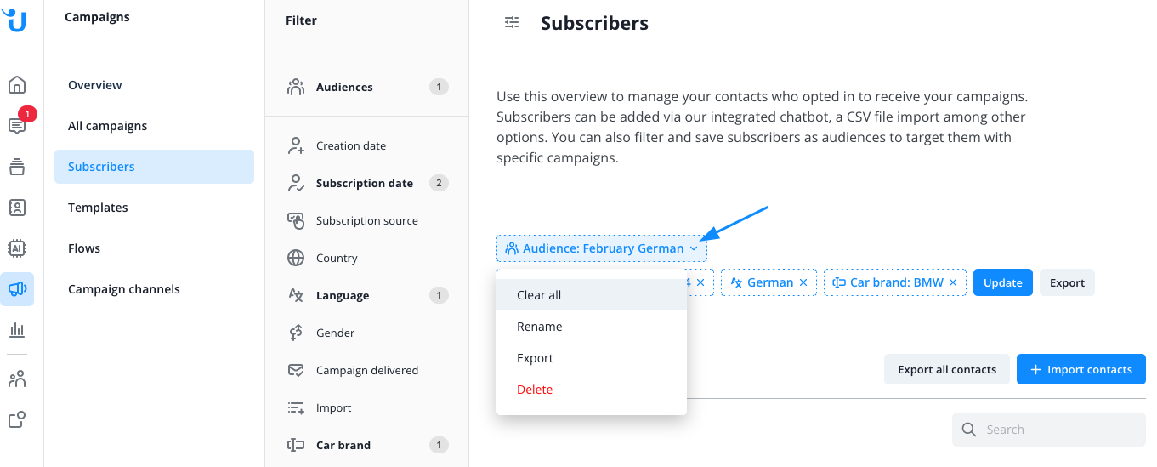Open the inbox icon with red badge
This screenshot has width=1157, height=467.
pyautogui.click(x=17, y=126)
